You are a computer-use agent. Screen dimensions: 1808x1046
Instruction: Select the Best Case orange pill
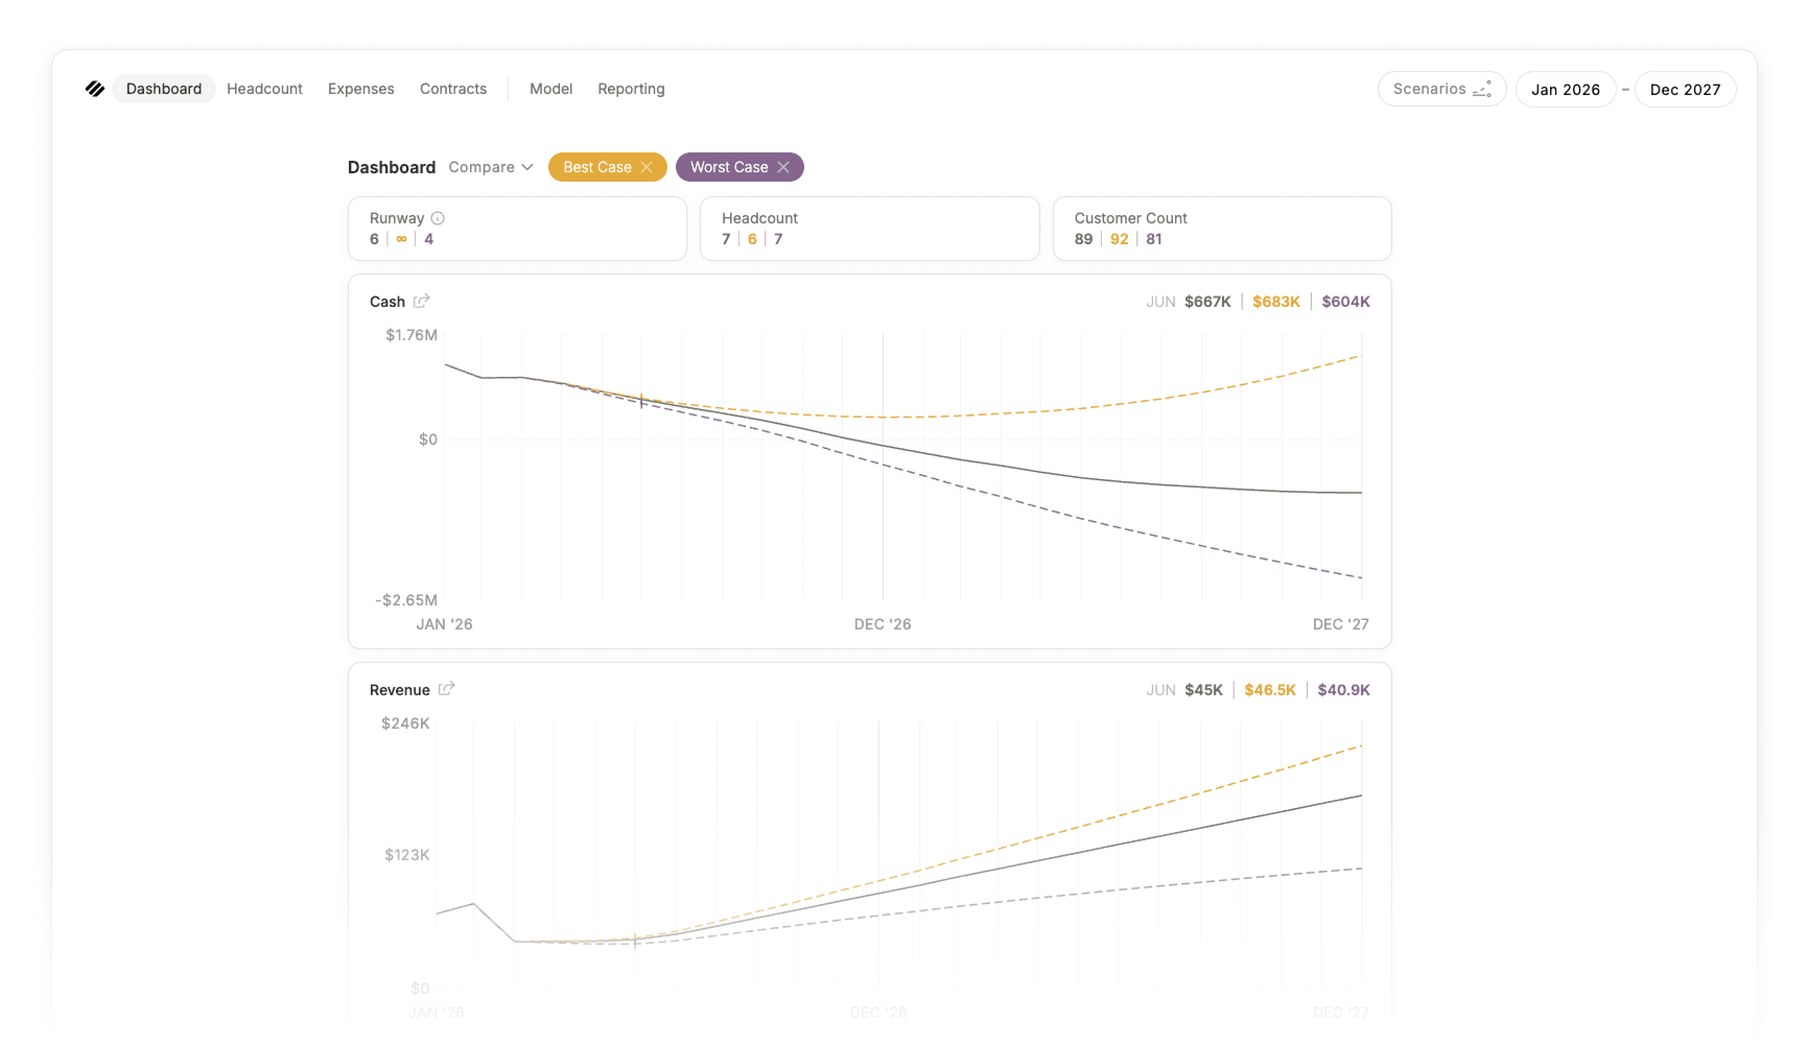[x=607, y=167]
